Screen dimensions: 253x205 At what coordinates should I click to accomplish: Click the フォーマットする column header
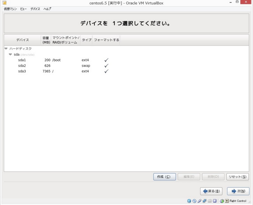pos(106,40)
